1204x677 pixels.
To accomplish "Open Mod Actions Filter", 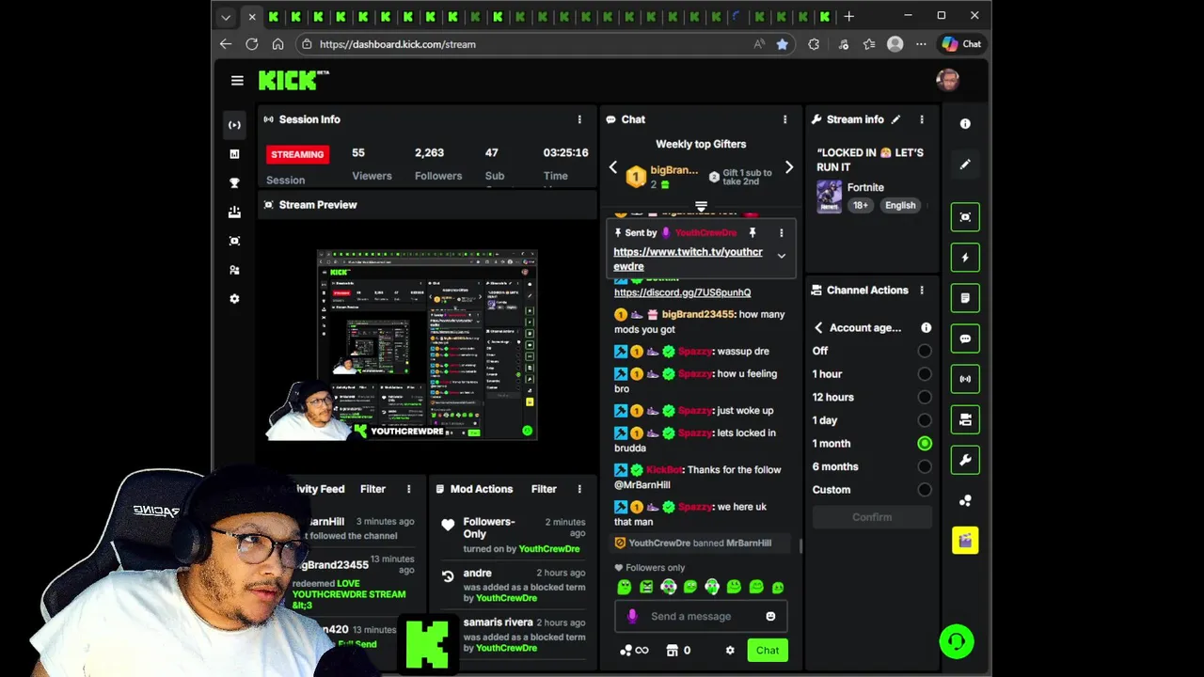I will click(544, 489).
